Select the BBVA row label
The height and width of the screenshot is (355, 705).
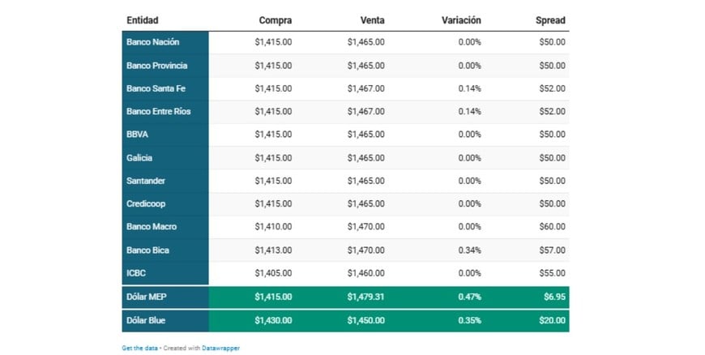coord(138,135)
